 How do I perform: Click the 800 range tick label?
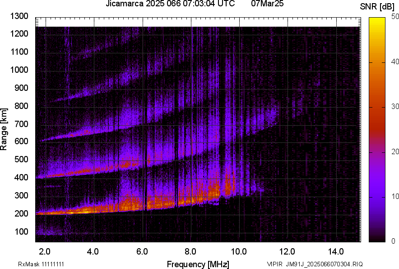click(x=21, y=106)
